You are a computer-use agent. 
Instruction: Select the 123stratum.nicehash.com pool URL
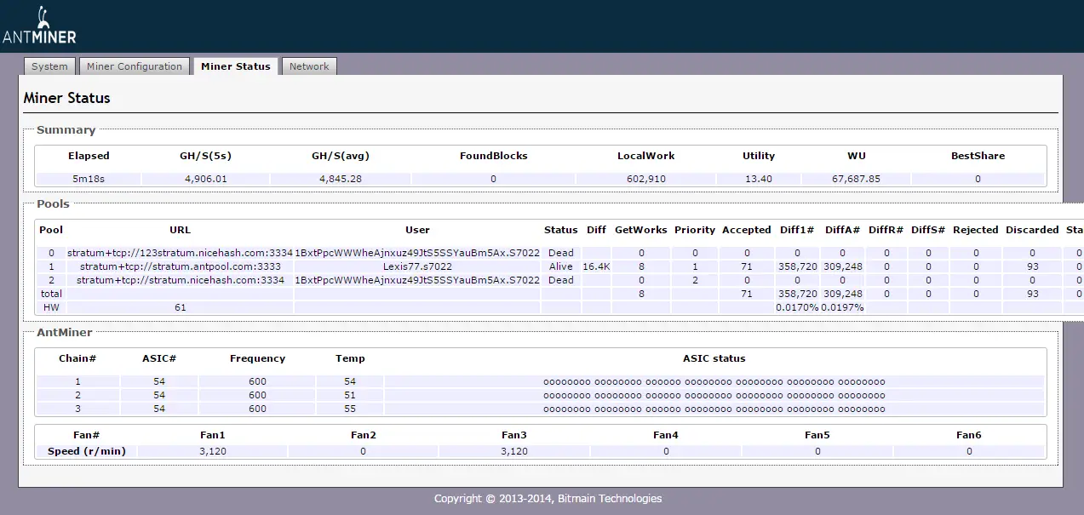[181, 253]
